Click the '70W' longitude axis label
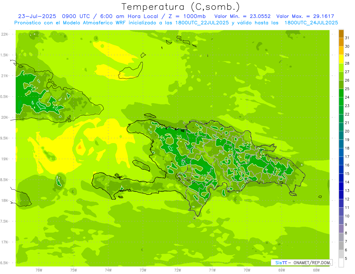The width and height of the screenshot is (355, 274). [x=247, y=270]
